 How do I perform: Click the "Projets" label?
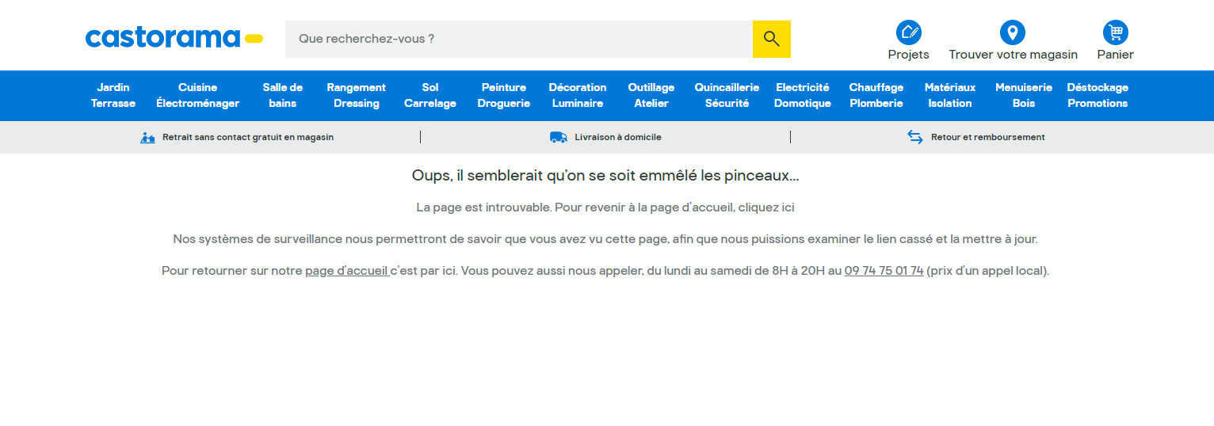coord(909,55)
